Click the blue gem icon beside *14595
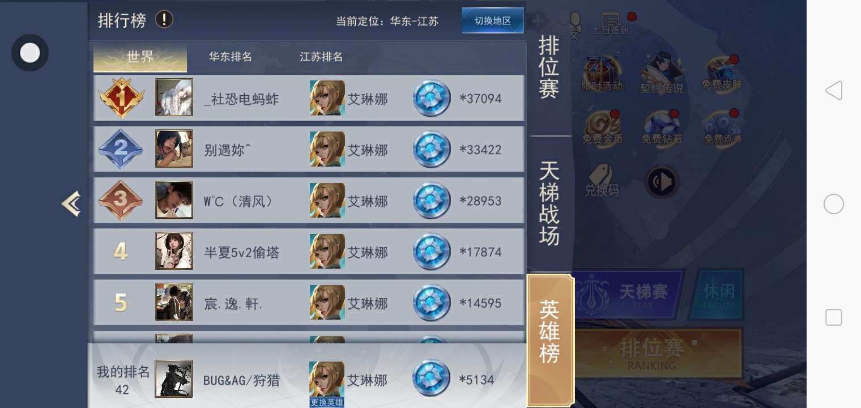Screen dimensions: 861x408 (432, 303)
